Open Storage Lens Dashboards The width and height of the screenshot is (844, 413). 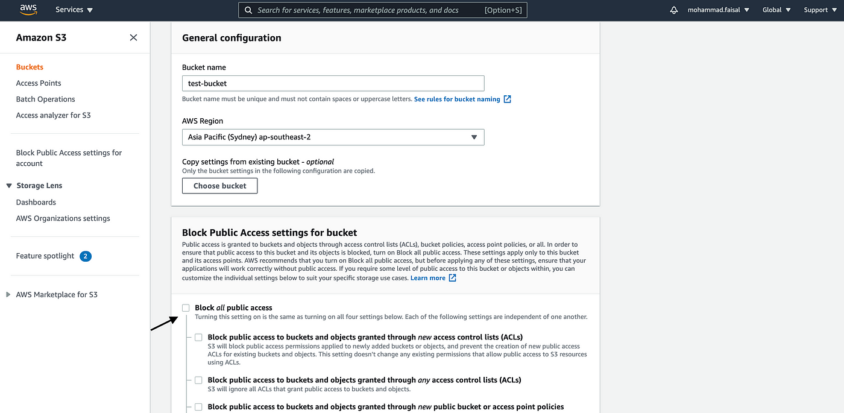[x=36, y=203]
